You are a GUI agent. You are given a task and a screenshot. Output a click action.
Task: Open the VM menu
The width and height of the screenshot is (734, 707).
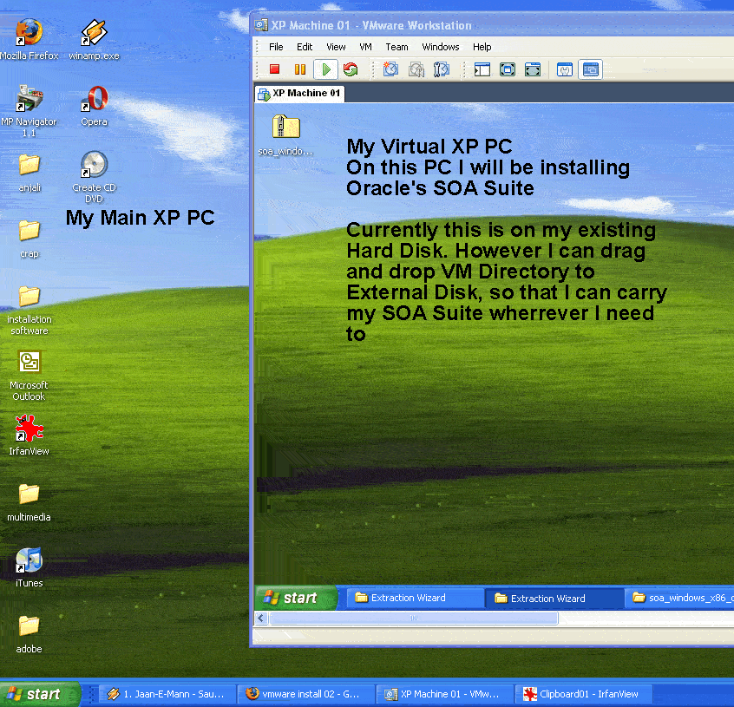pos(365,47)
